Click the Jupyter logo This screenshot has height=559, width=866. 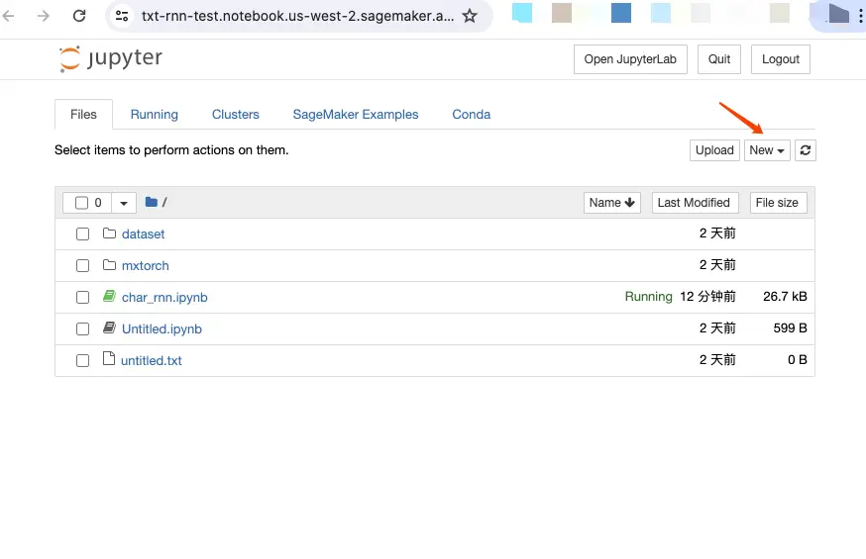coord(110,59)
